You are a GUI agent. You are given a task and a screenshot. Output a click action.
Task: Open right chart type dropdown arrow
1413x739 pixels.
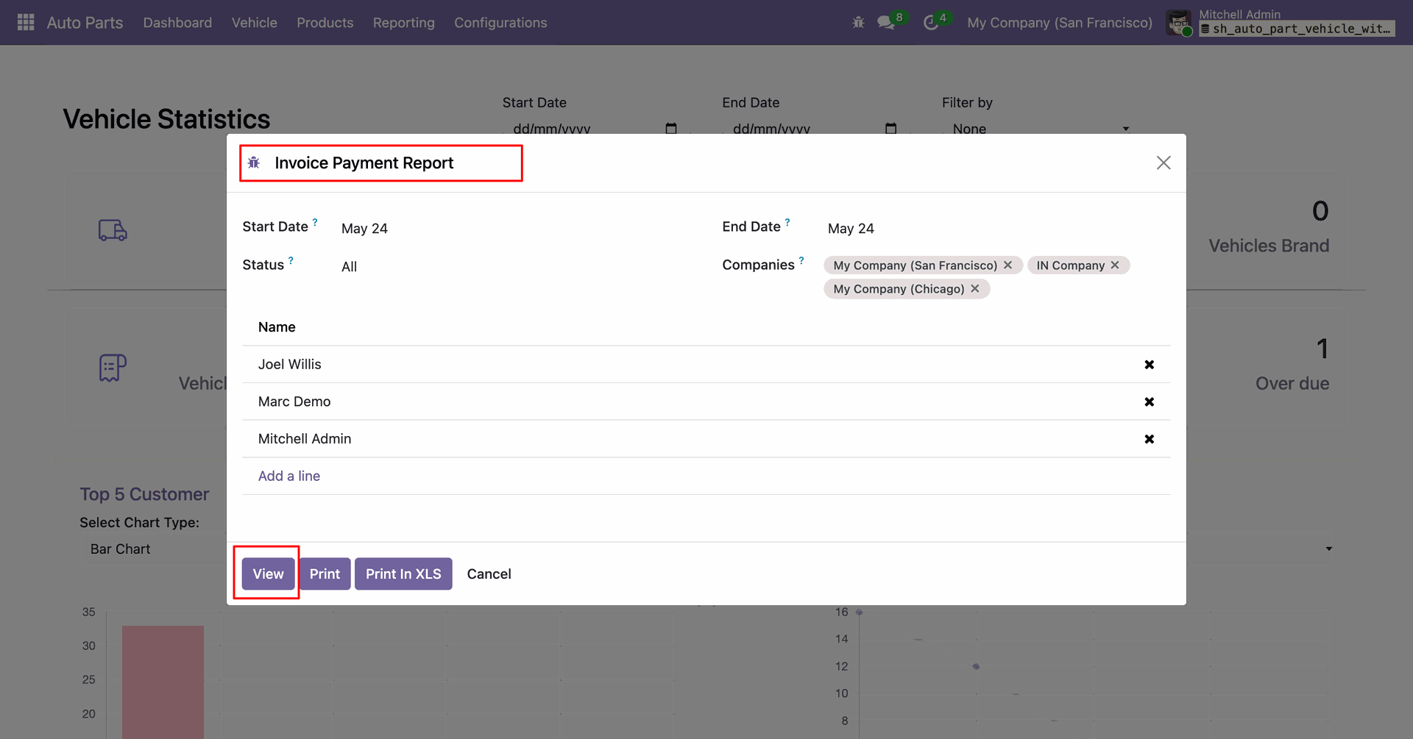tap(1329, 549)
